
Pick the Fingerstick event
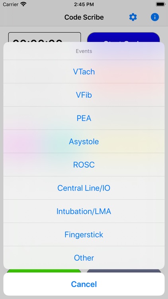[x=84, y=234]
